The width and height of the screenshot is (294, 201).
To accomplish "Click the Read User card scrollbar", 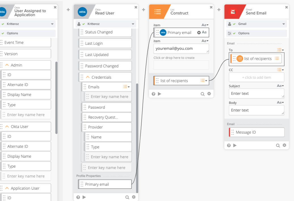I will [137, 136].
